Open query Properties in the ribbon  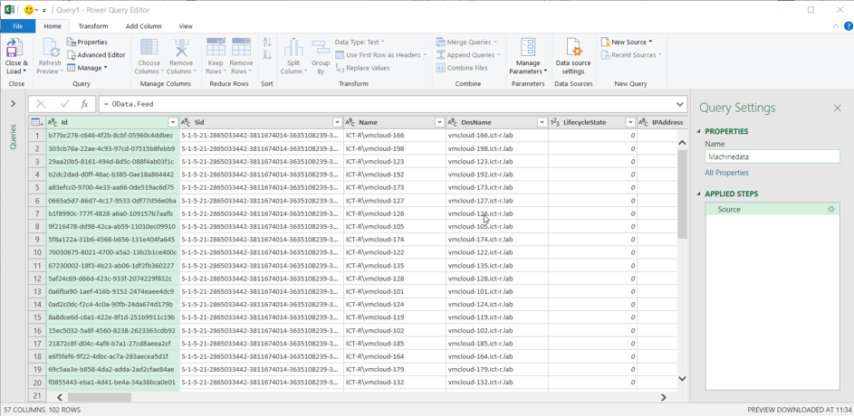(x=87, y=42)
